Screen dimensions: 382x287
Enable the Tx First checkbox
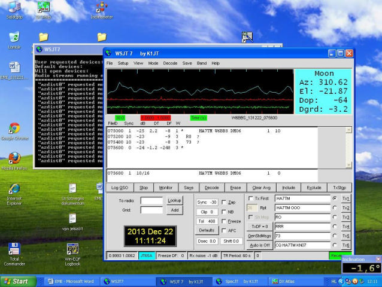click(250, 199)
